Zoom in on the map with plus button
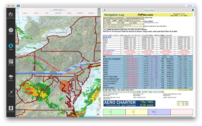202x126 pixels. pos(98,103)
